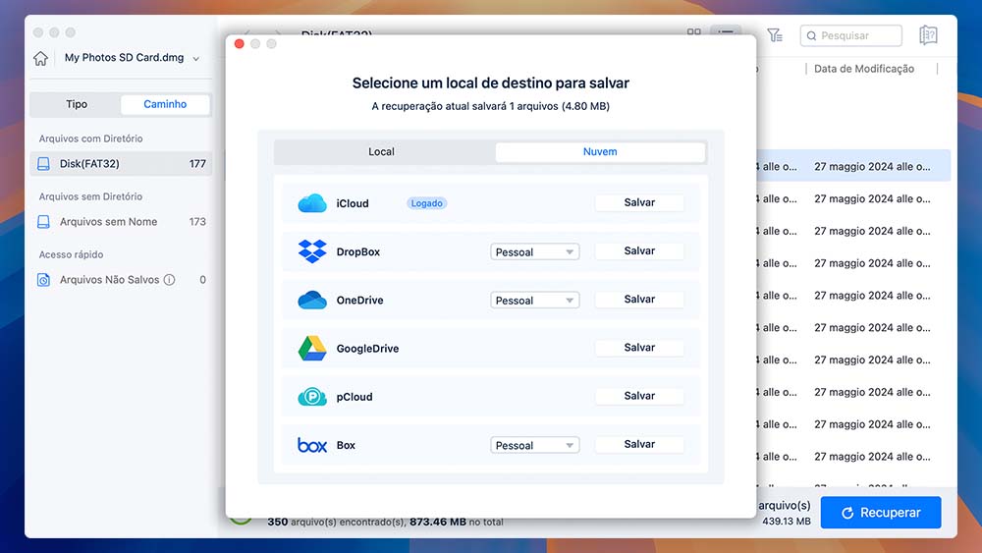Close the destination dialog with red button
This screenshot has height=553, width=982.
point(239,44)
